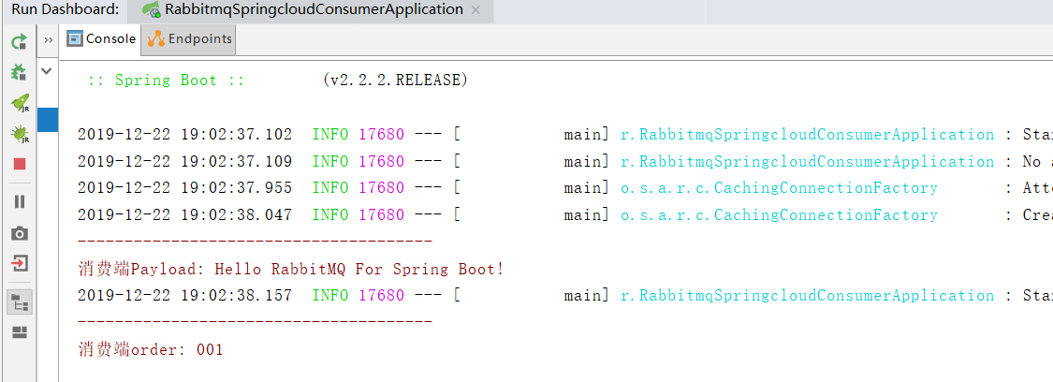Click the restore layout panels icon
1053x382 pixels.
coord(20,332)
